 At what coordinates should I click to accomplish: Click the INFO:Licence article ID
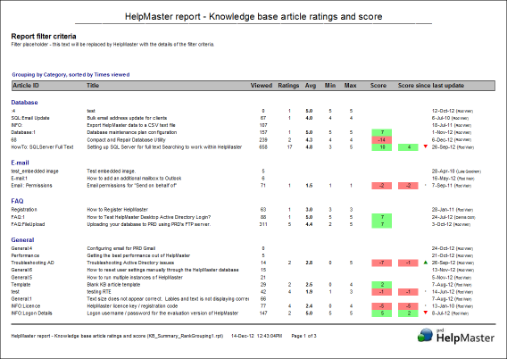[x=26, y=306]
